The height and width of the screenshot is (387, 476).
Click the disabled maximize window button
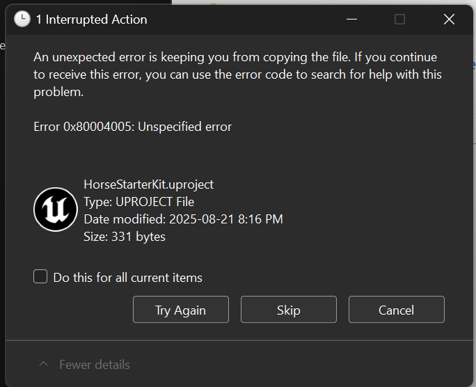pyautogui.click(x=399, y=19)
